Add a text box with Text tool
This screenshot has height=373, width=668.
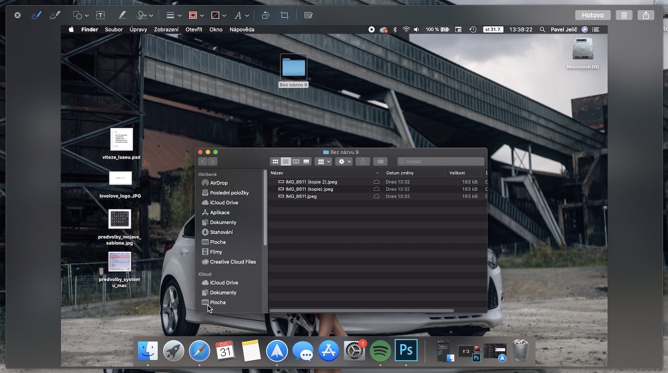click(100, 15)
